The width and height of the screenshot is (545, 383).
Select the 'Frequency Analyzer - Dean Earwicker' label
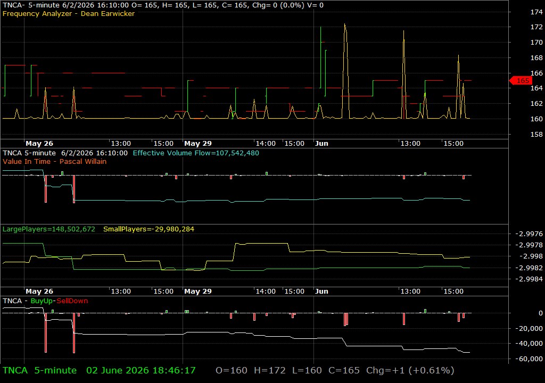tap(69, 14)
